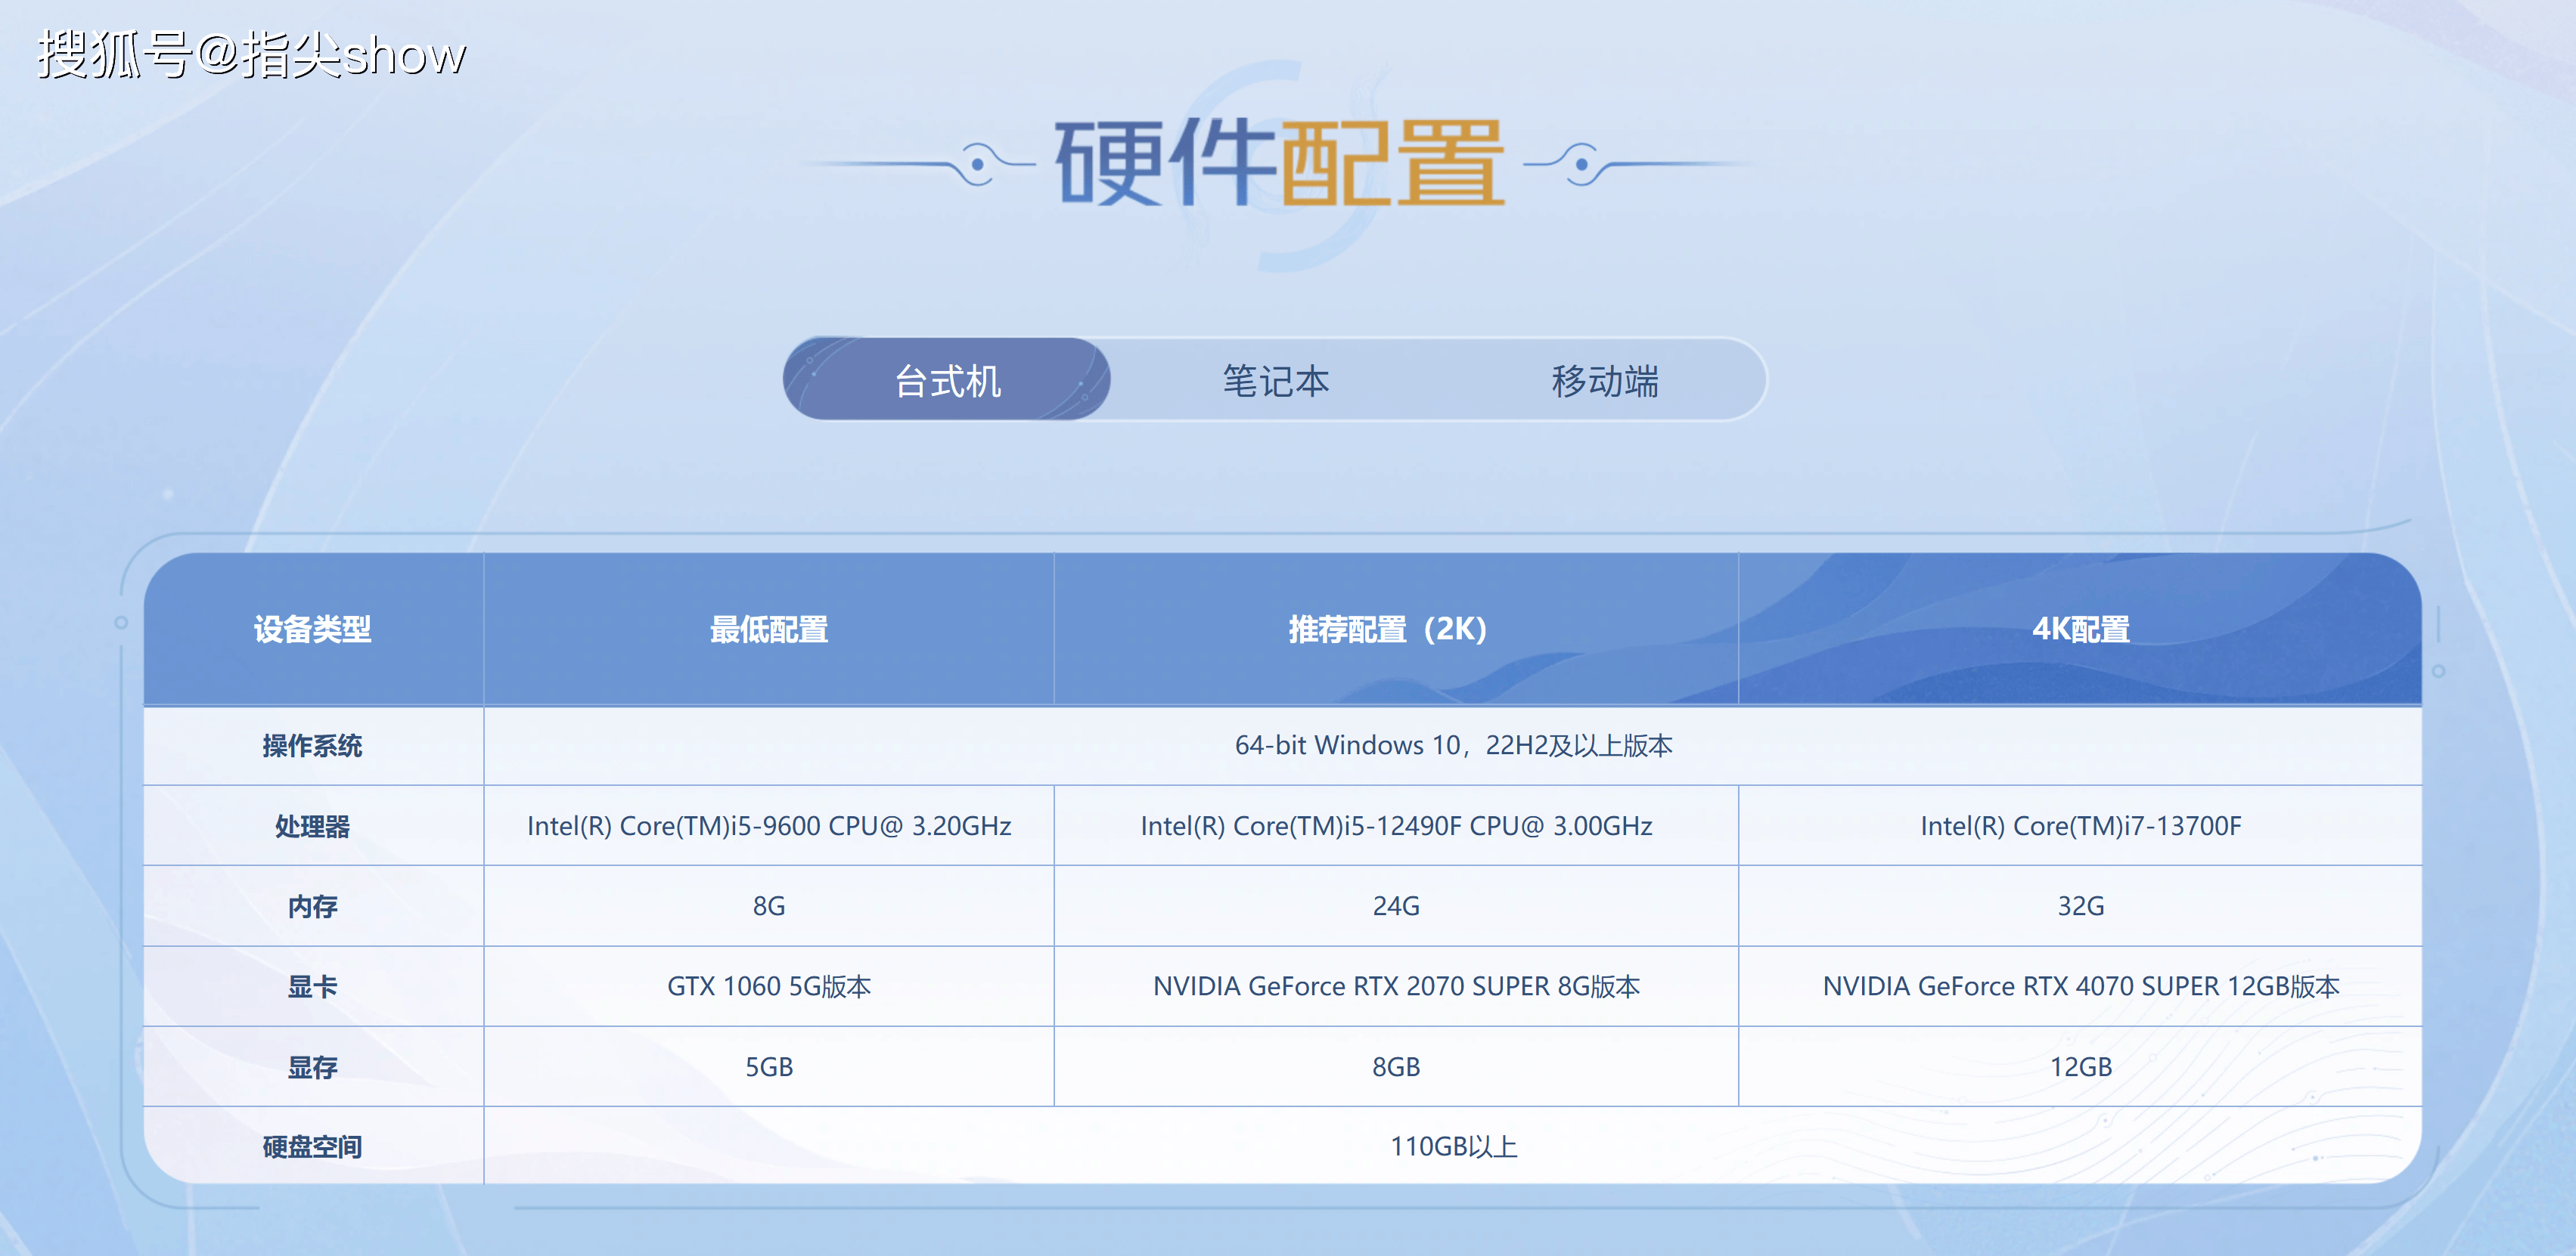Click the 64-bit Windows 10 requirement cell

tap(1452, 745)
